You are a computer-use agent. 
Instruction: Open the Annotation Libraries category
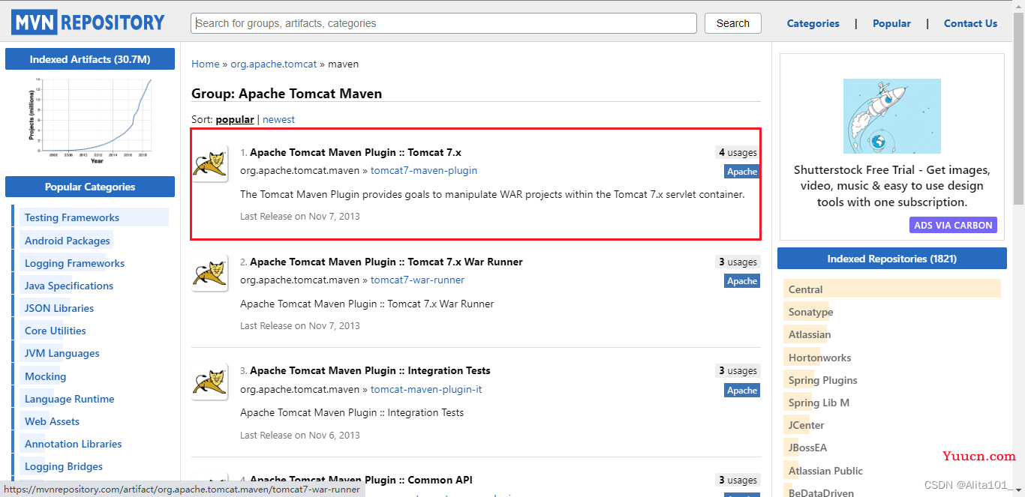pos(74,444)
